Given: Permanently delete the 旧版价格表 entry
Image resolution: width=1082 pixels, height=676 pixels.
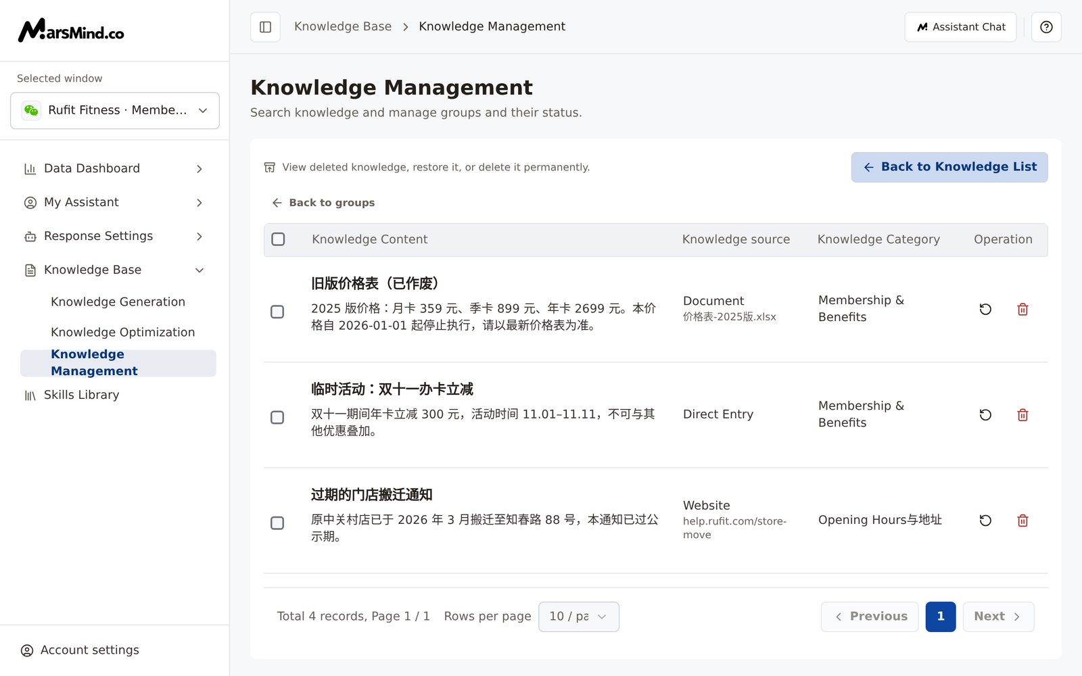Looking at the screenshot, I should click(x=1022, y=309).
